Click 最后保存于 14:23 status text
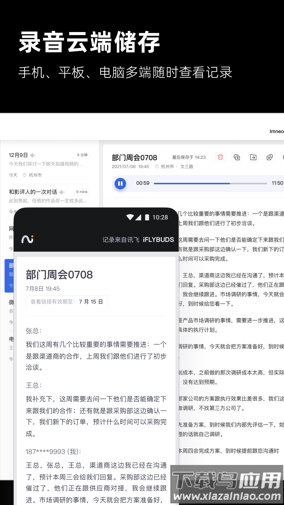 pyautogui.click(x=189, y=157)
